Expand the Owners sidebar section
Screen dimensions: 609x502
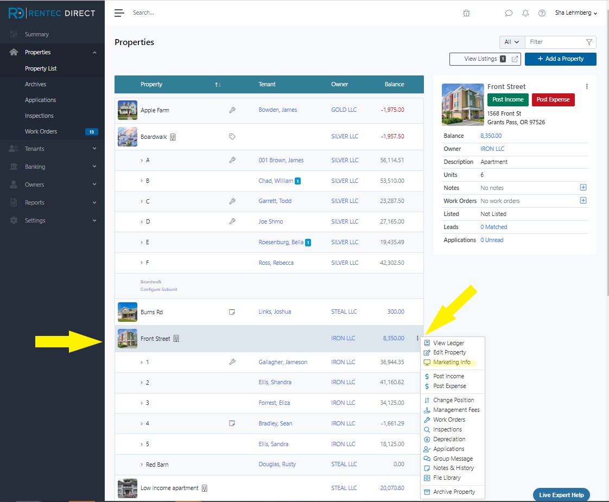pyautogui.click(x=94, y=185)
